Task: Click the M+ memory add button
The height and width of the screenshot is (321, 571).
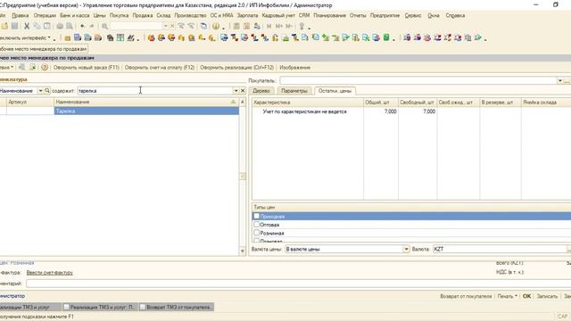Action: 279,26
